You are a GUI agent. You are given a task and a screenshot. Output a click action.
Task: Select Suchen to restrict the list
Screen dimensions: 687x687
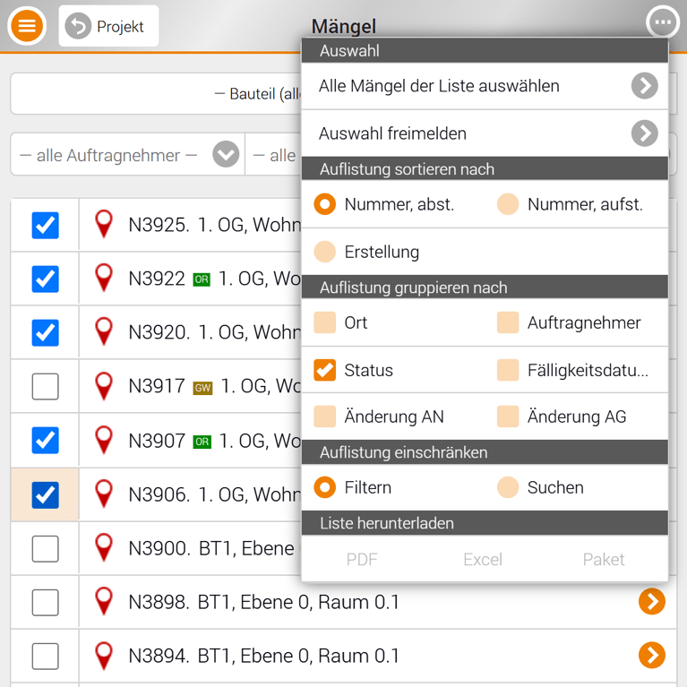pos(508,487)
